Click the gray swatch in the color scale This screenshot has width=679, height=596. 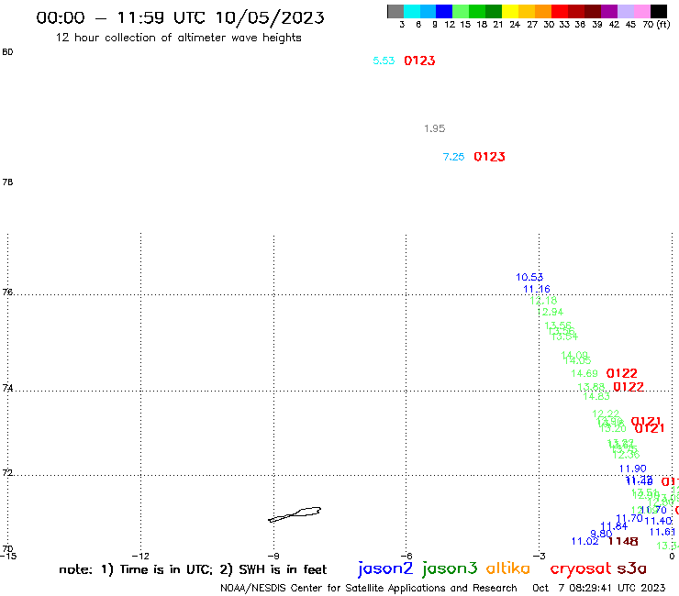tap(395, 11)
